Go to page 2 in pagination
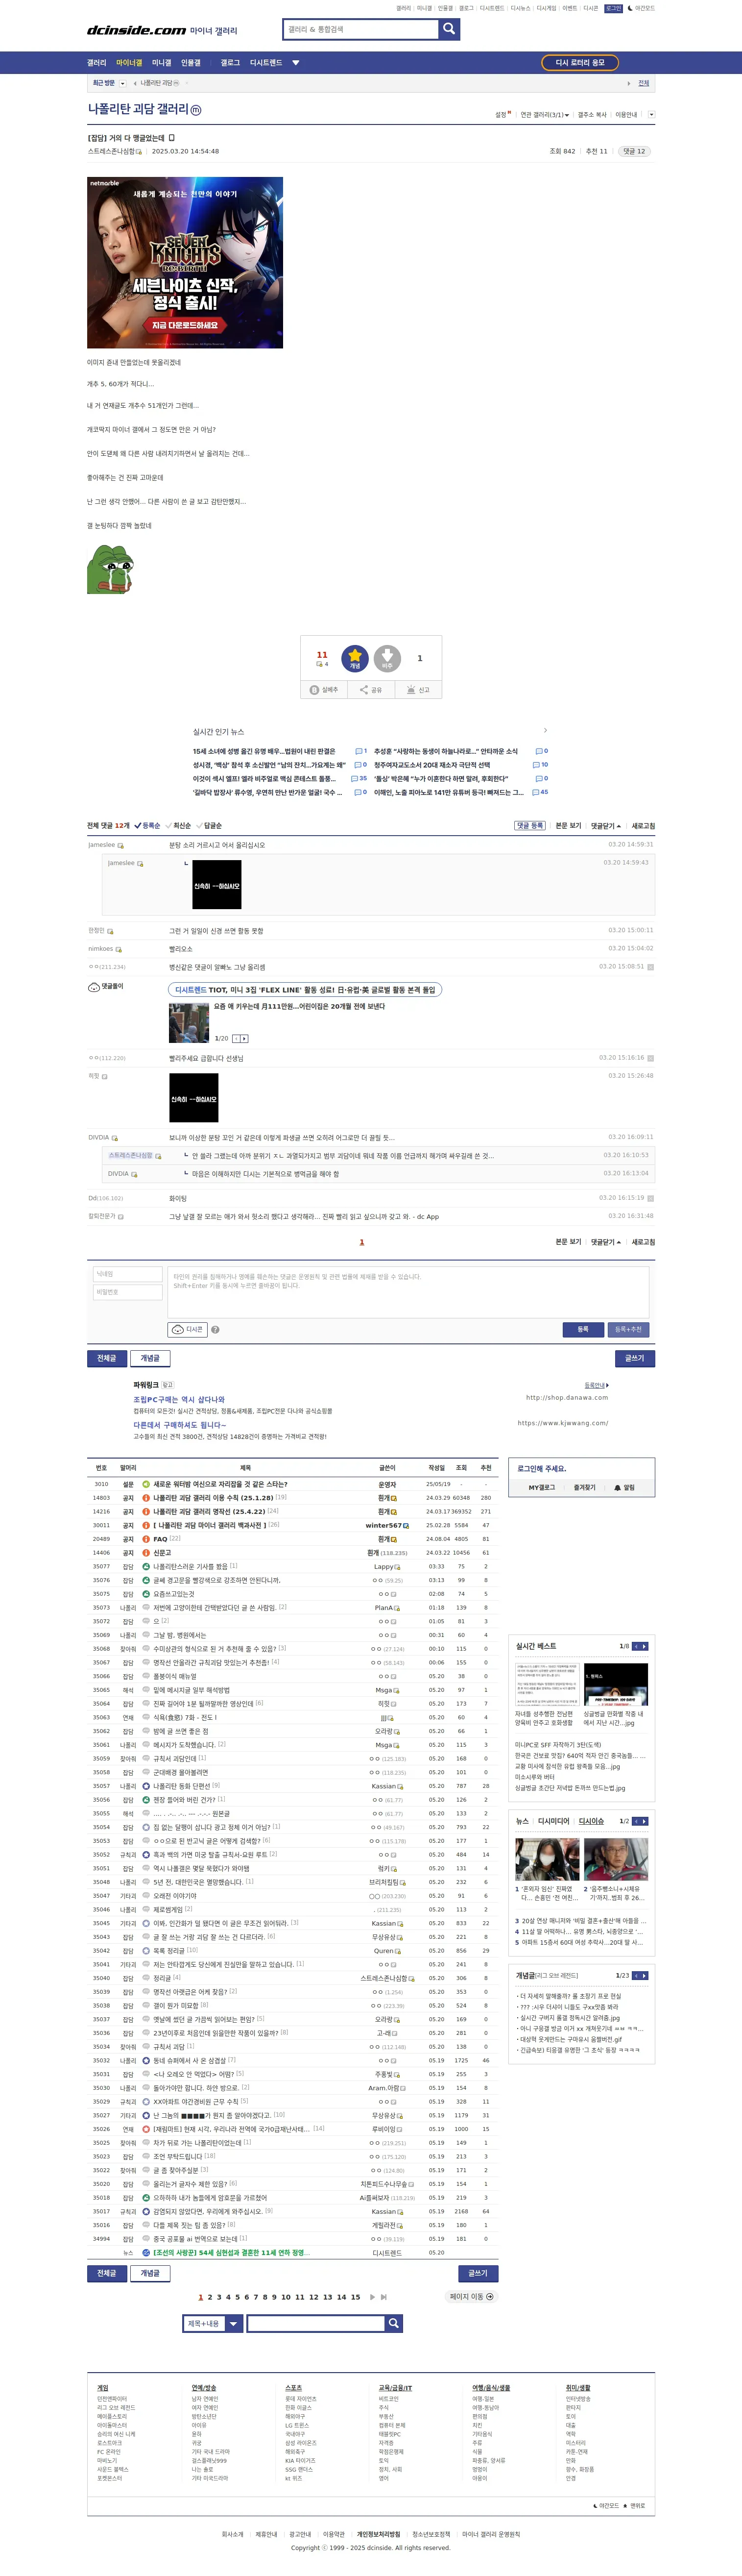 pyautogui.click(x=210, y=2297)
